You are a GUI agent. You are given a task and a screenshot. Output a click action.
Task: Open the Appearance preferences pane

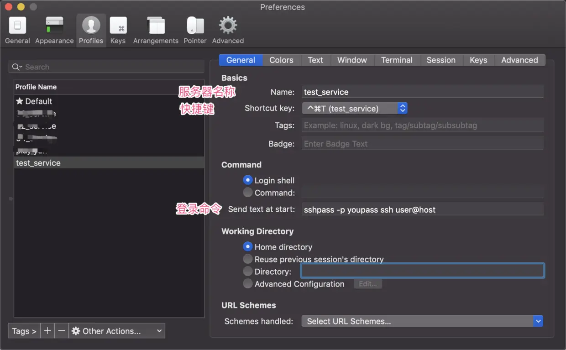54,30
